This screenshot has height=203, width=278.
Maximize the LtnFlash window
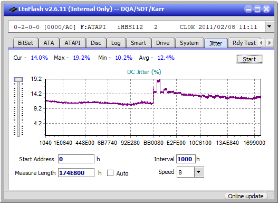coord(257,9)
